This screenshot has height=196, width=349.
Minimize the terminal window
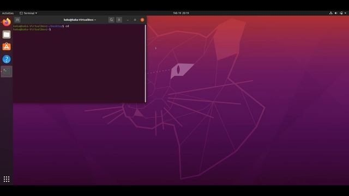[128, 20]
